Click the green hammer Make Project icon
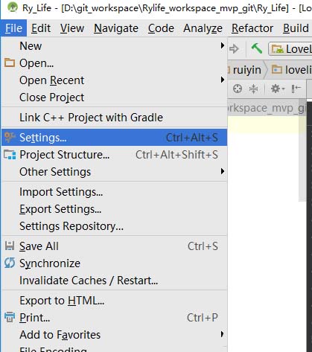The height and width of the screenshot is (352, 312). (x=257, y=48)
